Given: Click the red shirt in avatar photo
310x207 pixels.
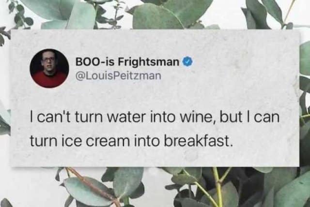Looking at the screenshot, I should (49, 80).
